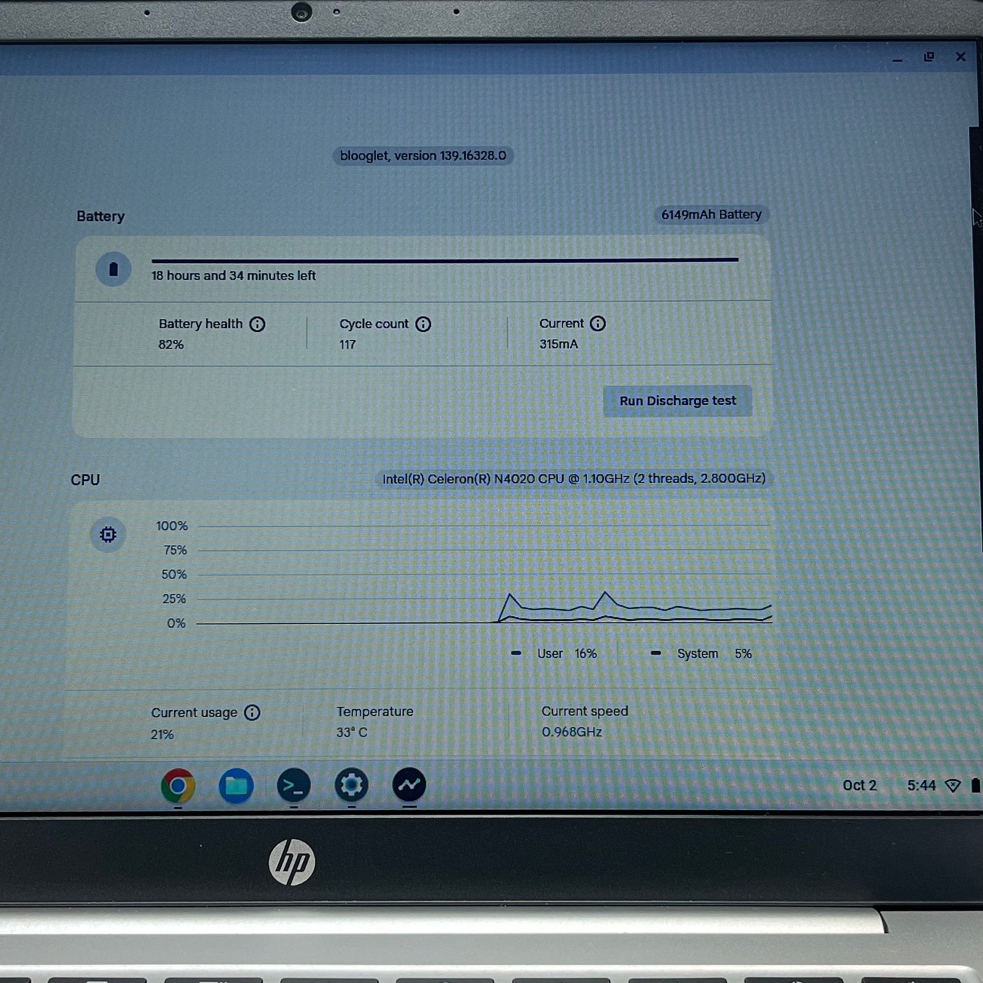Open the Terminal app icon
The width and height of the screenshot is (983, 983).
tap(293, 785)
